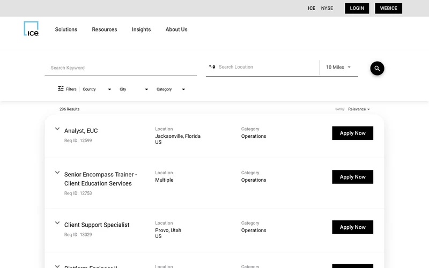This screenshot has width=429, height=268.
Task: Click Req ID: 12599 text
Action: coord(78,140)
